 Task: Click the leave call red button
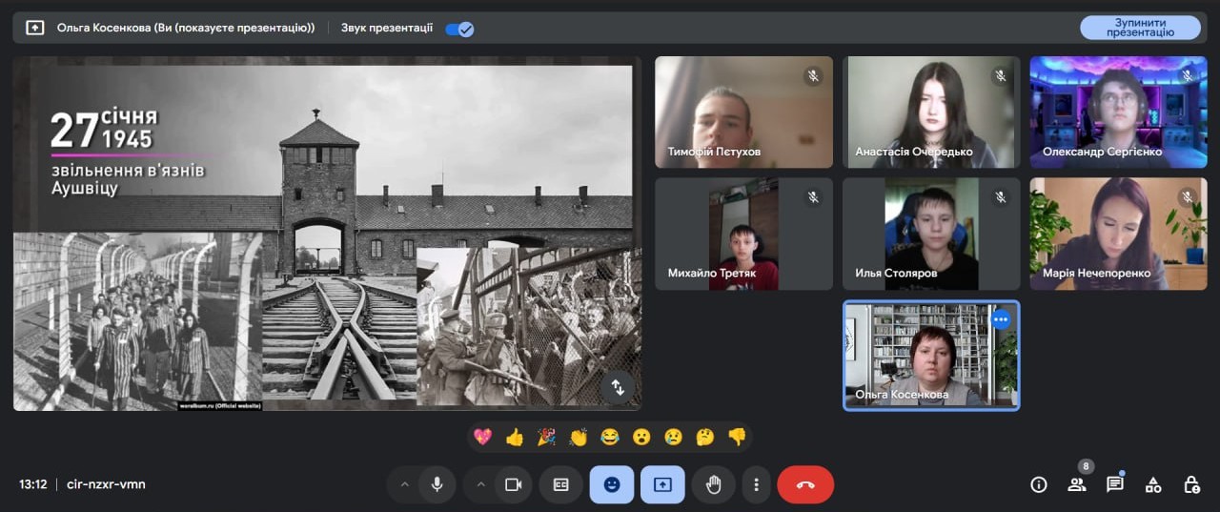tap(805, 484)
